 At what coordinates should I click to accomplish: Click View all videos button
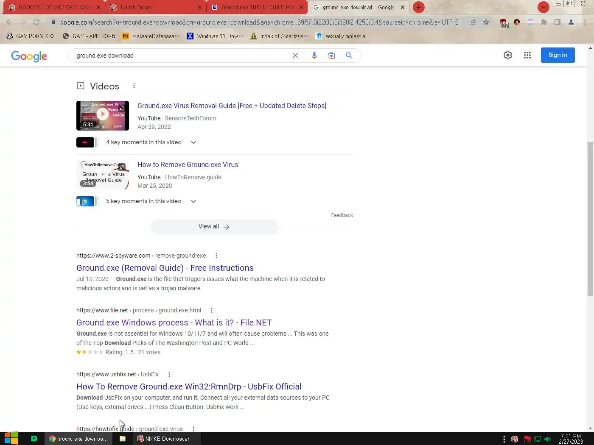coord(214,227)
